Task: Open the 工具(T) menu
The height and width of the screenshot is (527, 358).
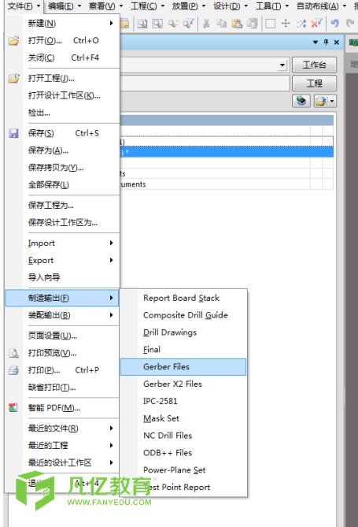Action: 272,6
